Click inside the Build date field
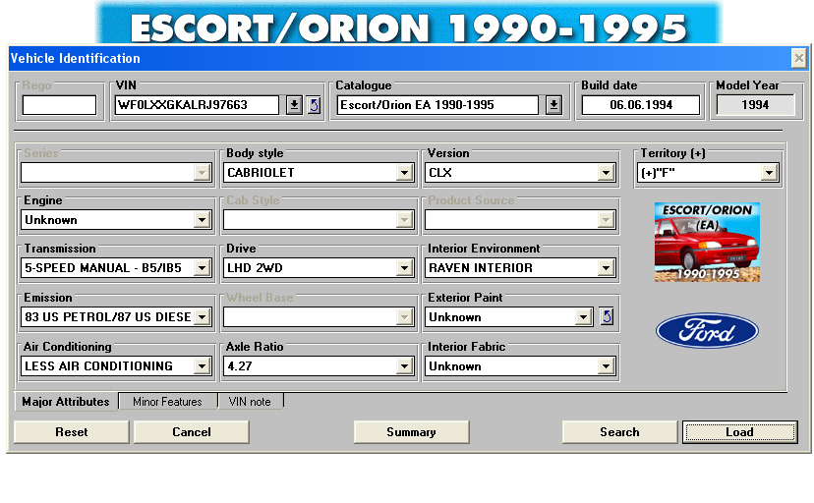The height and width of the screenshot is (503, 814). click(640, 105)
